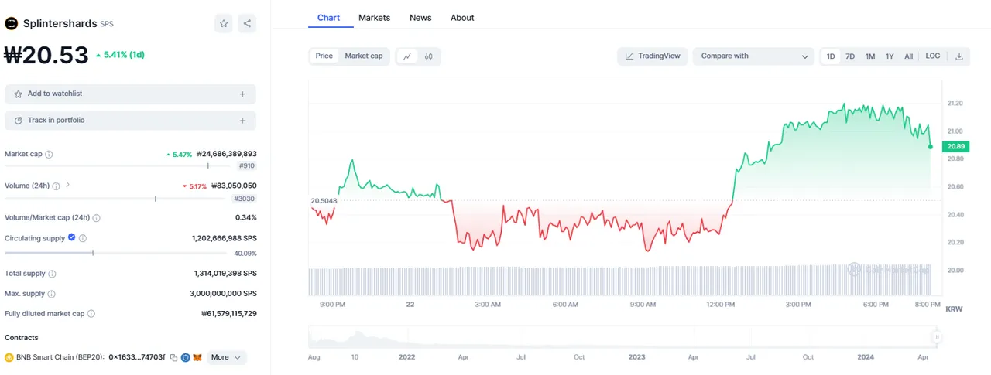Set chart range to 7D
The width and height of the screenshot is (991, 375).
click(850, 56)
